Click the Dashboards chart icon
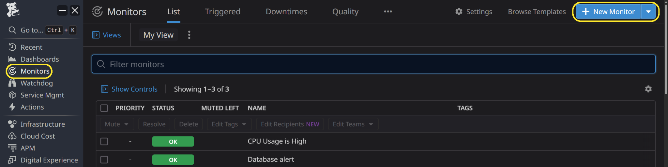The width and height of the screenshot is (668, 167). pos(12,59)
